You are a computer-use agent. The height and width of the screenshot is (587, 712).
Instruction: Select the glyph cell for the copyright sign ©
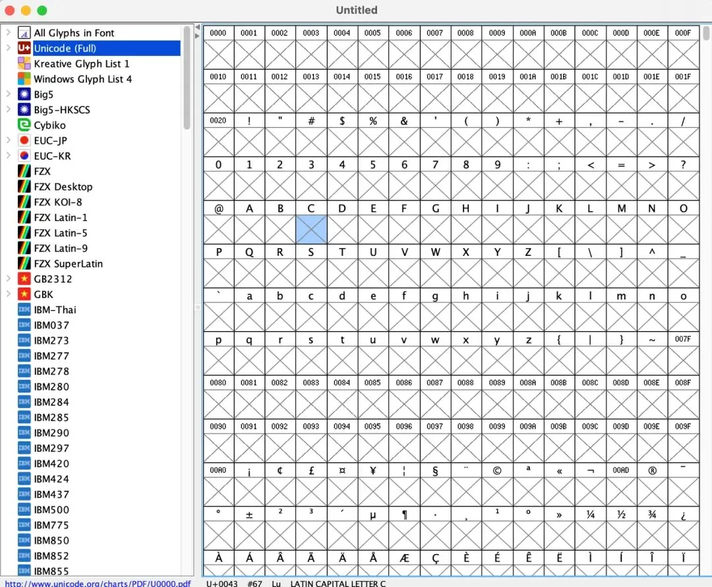pos(497,485)
